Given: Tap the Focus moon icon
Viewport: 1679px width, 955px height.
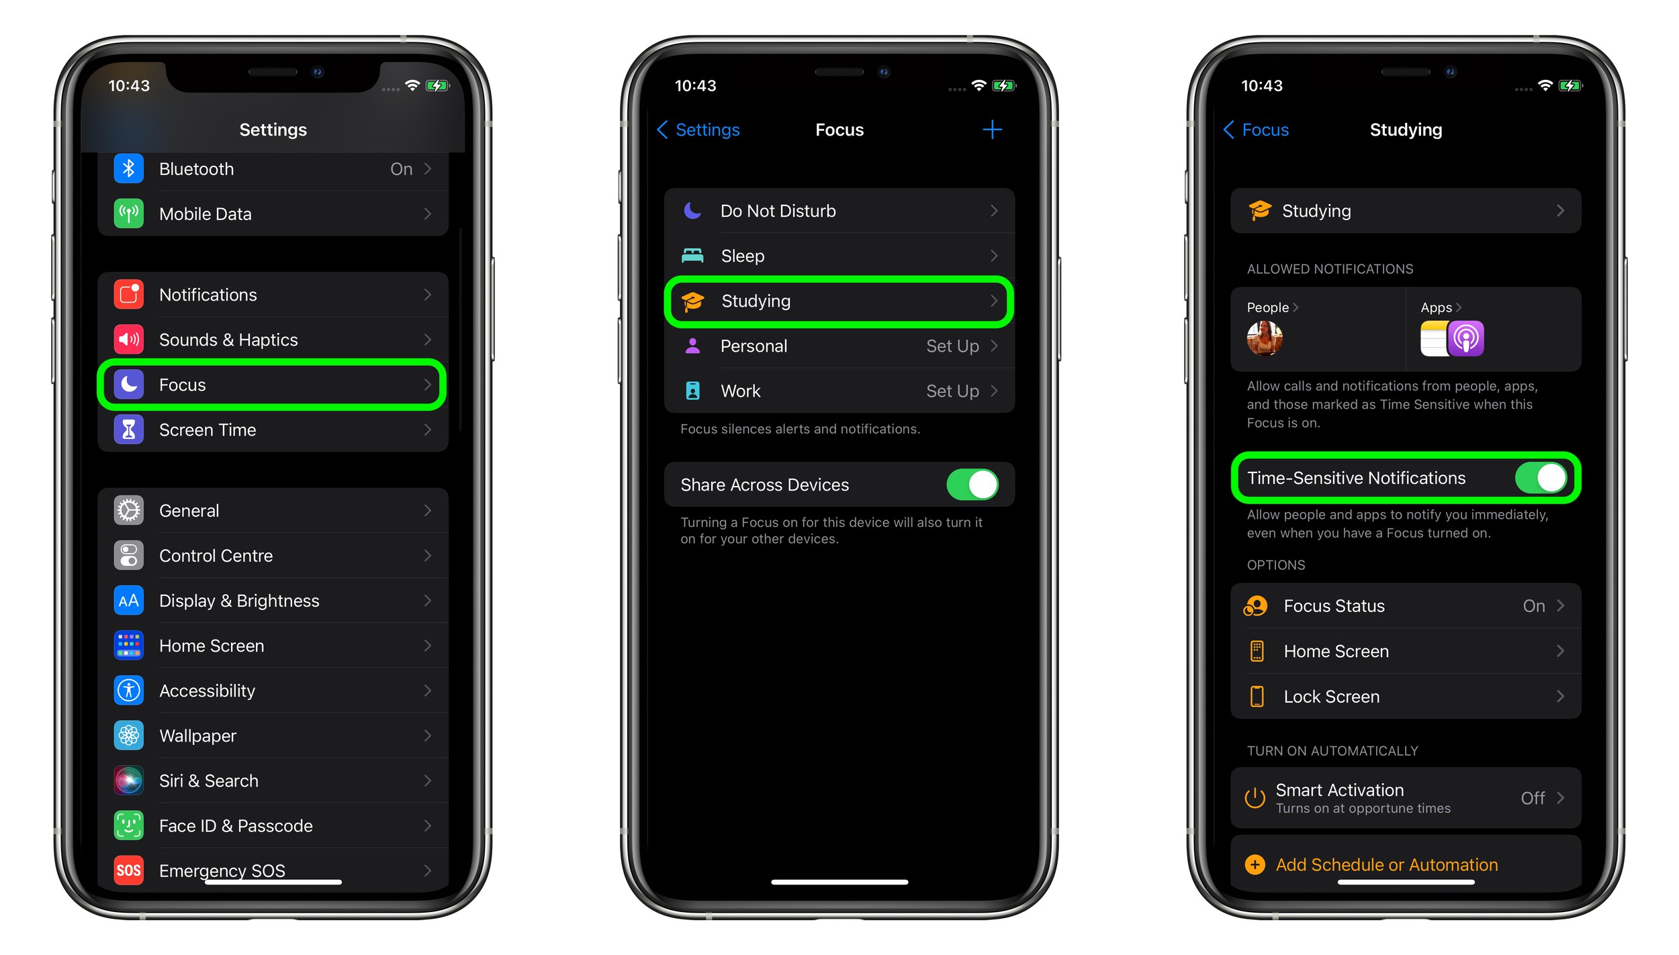Looking at the screenshot, I should click(x=129, y=385).
